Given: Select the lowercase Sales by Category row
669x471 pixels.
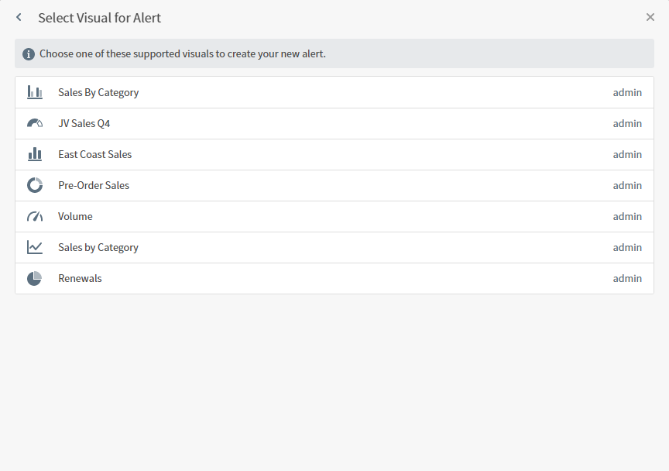Looking at the screenshot, I should coord(98,246).
